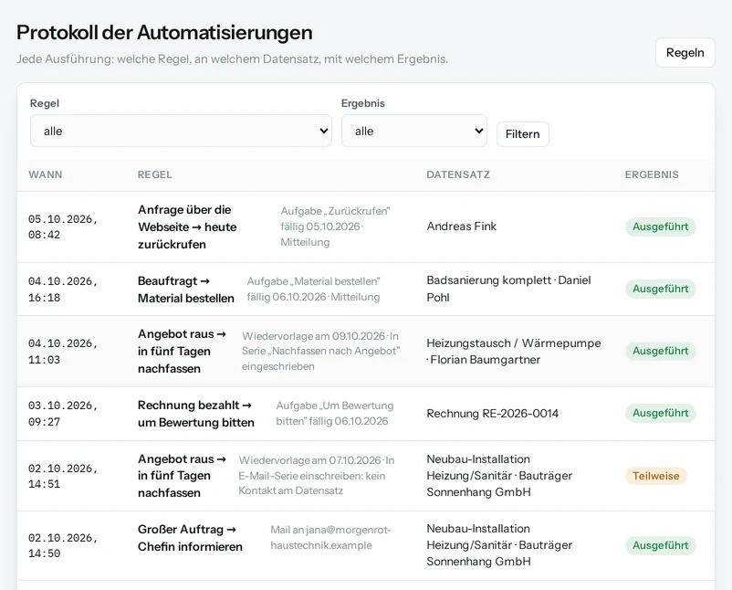Screen dimensions: 732x590
Task: Click Ausgeführt badge in 'Großer Auftrag' row
Action: tap(660, 545)
